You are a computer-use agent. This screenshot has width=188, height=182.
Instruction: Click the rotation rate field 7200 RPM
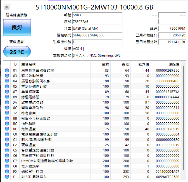(x=172, y=29)
